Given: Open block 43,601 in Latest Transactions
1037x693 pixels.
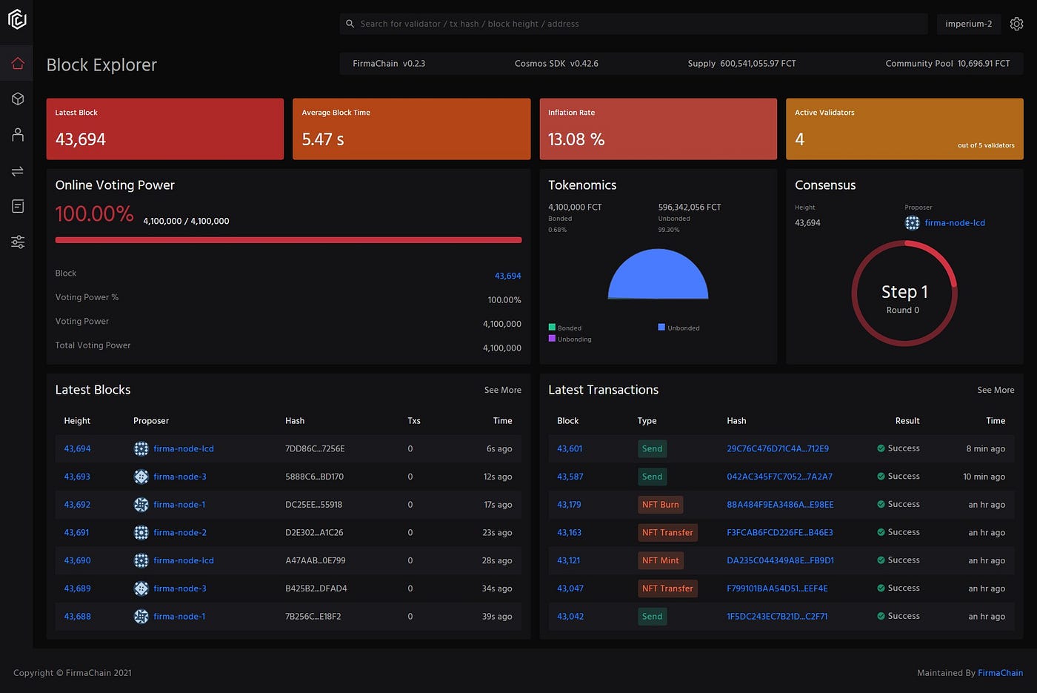Looking at the screenshot, I should (x=570, y=448).
